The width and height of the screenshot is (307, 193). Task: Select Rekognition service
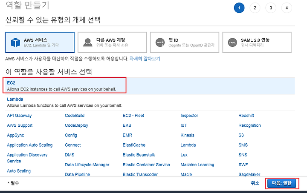pyautogui.click(x=249, y=125)
